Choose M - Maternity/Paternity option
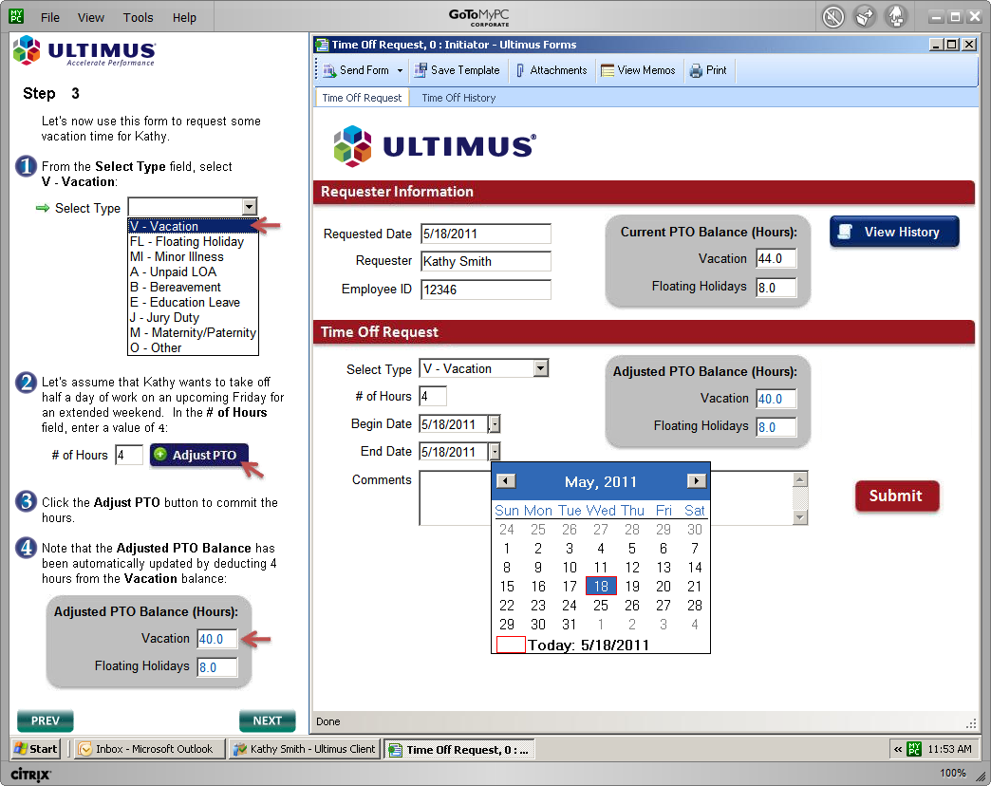The width and height of the screenshot is (991, 786). 193,332
